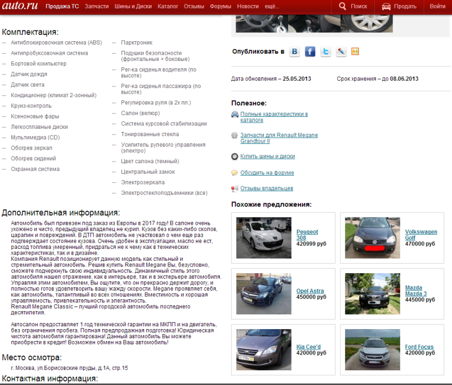Viewport: 452px width, 385px height.
Task: Open Полные характеристики в каталоге link
Action: click(274, 117)
